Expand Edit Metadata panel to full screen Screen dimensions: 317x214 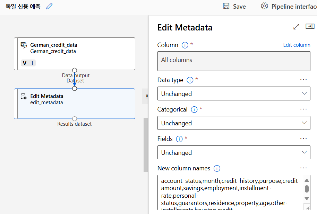(x=296, y=27)
